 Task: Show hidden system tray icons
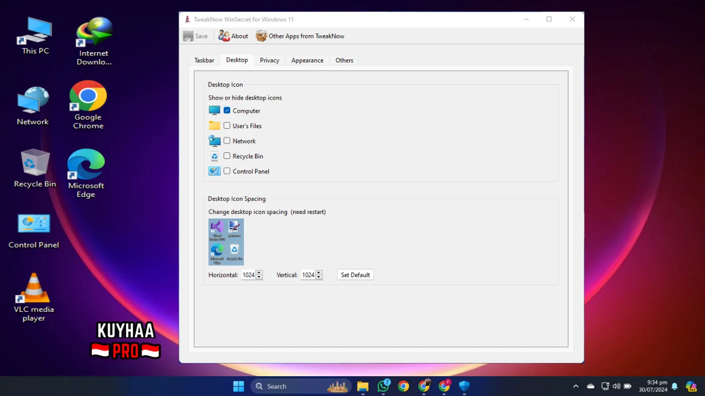point(576,386)
